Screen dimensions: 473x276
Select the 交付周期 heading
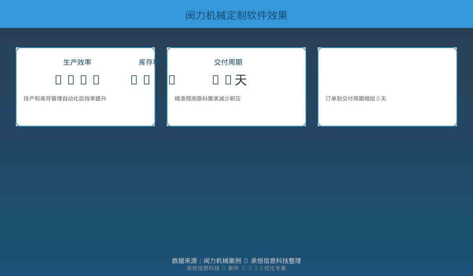coord(228,62)
